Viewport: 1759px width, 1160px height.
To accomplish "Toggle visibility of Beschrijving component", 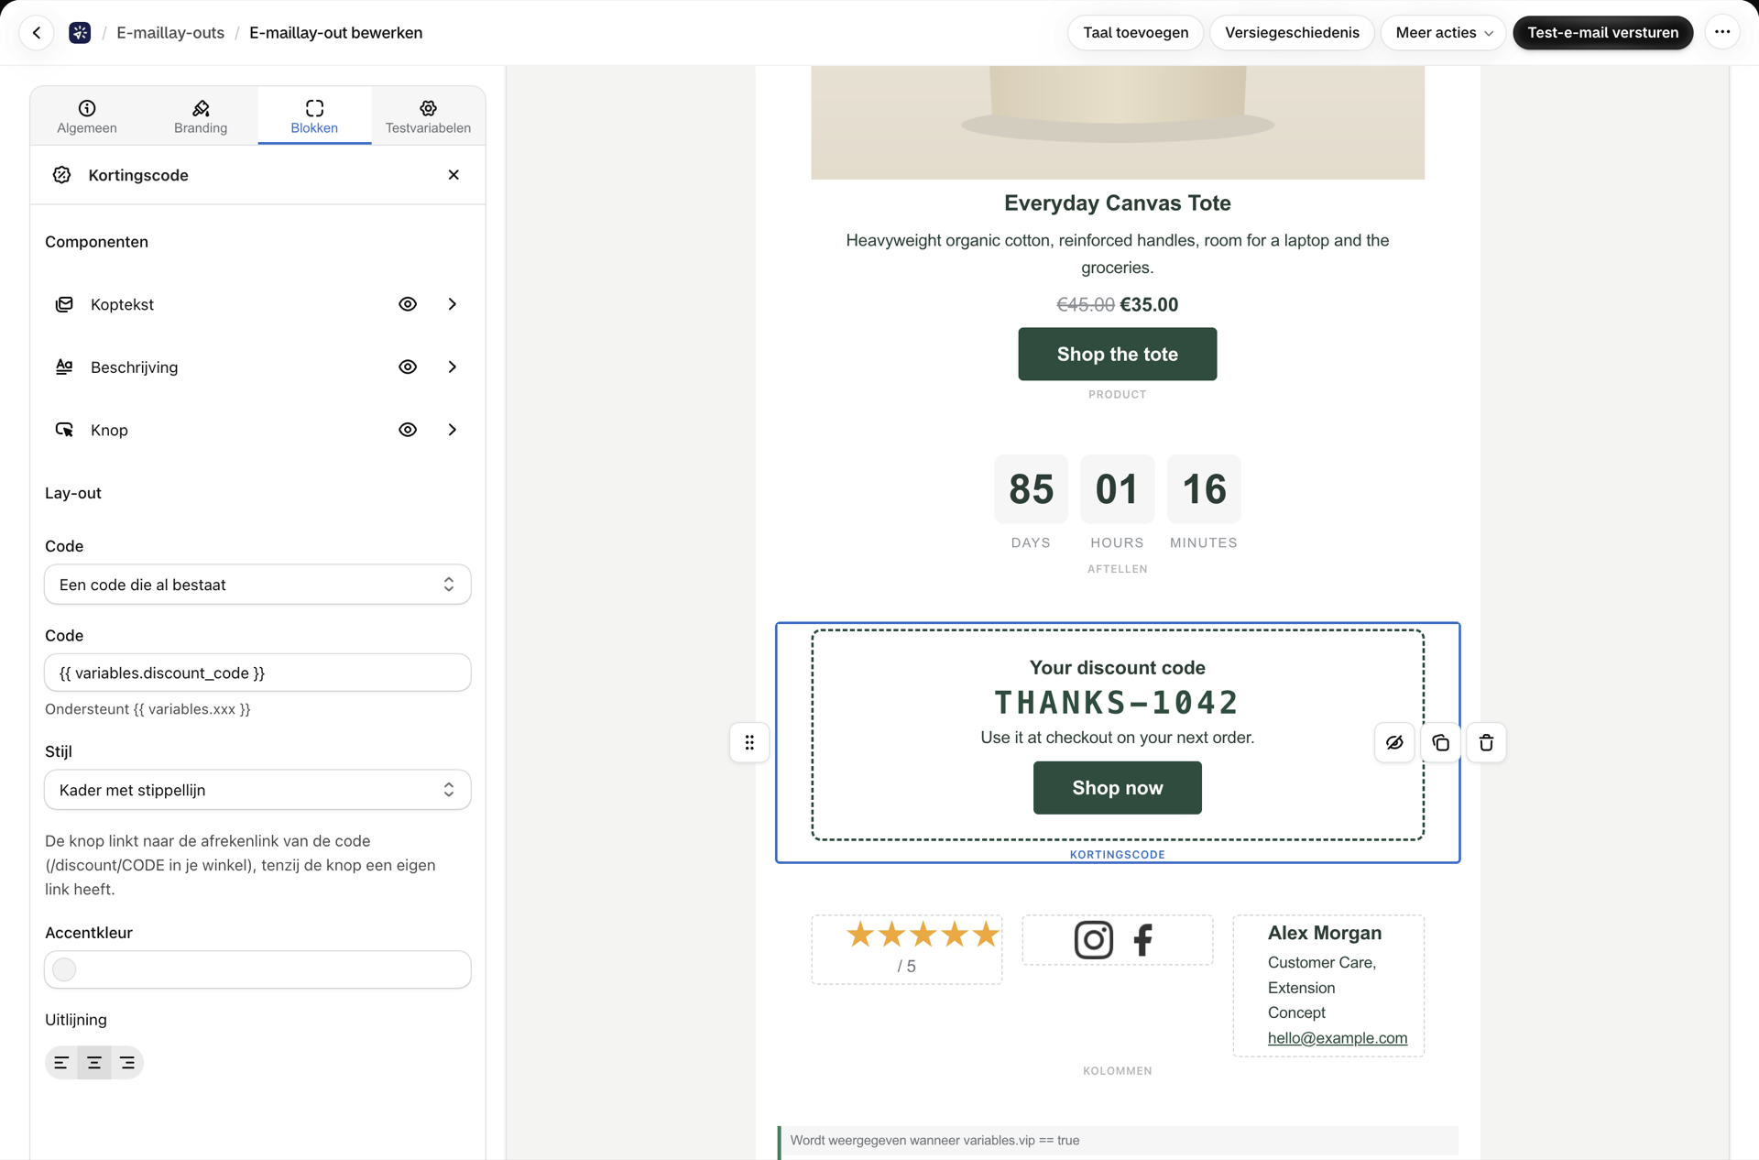I will pyautogui.click(x=408, y=367).
